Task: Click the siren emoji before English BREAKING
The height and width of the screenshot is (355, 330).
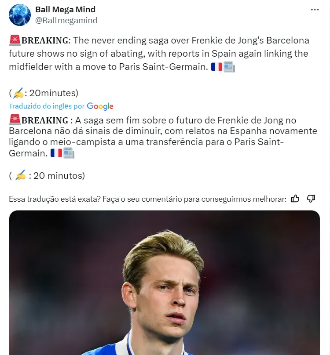Action: tap(15, 41)
